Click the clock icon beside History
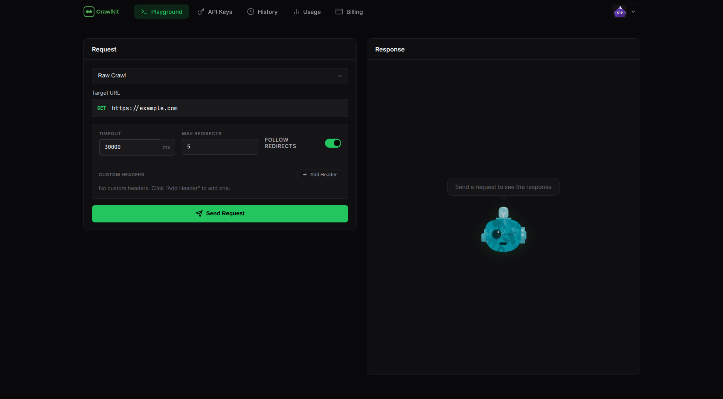This screenshot has height=399, width=723. click(x=251, y=12)
